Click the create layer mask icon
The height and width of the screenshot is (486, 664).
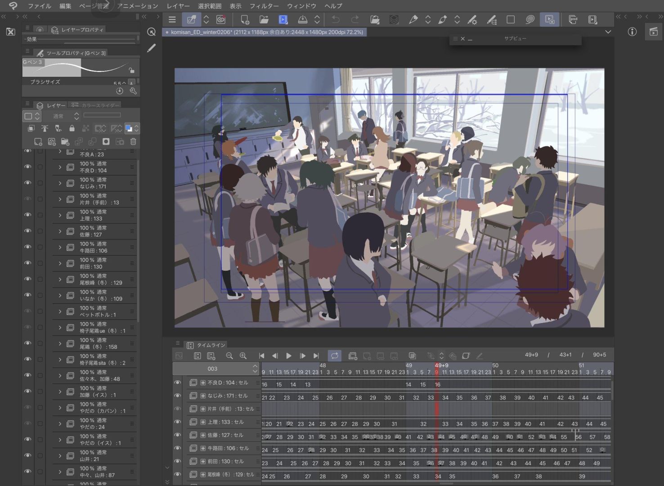[106, 142]
